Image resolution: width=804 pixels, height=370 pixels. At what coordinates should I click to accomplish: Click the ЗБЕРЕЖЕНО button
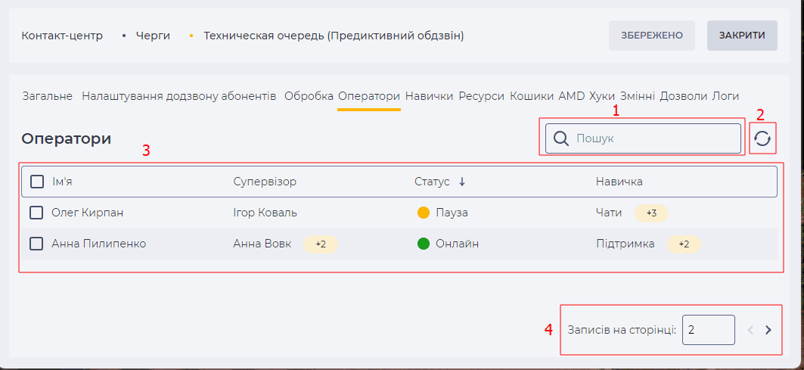pos(652,36)
